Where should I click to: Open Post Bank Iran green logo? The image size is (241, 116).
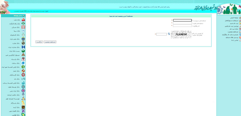23,51
